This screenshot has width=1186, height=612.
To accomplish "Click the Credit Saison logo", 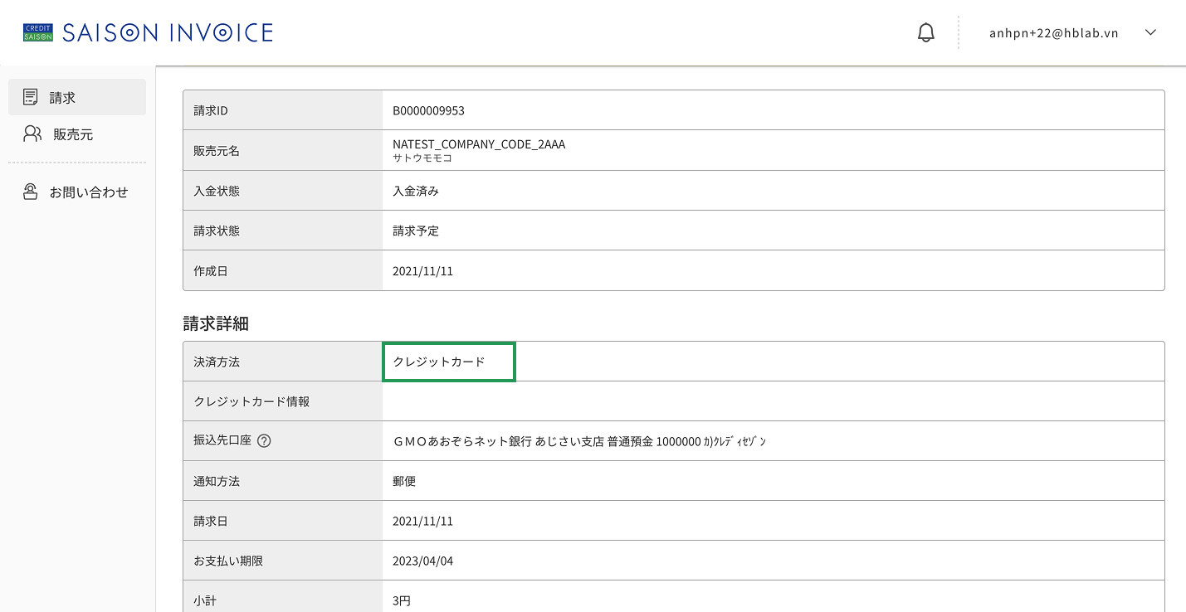I will tap(38, 32).
